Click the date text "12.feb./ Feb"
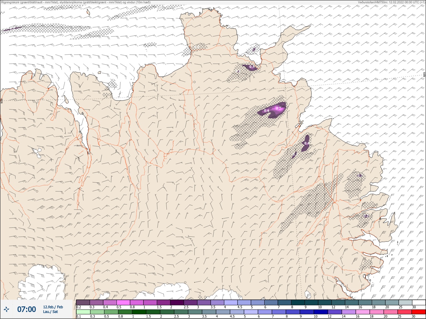The image size is (426, 319). (x=53, y=307)
